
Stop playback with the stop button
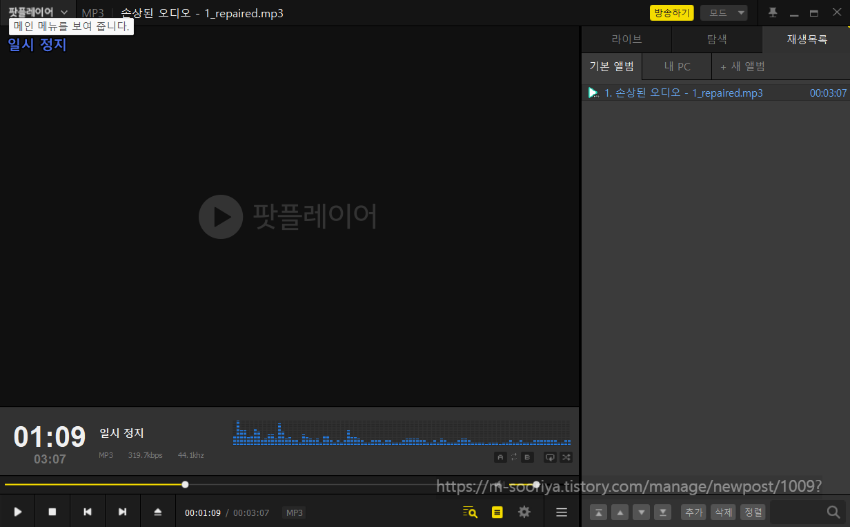pyautogui.click(x=52, y=512)
